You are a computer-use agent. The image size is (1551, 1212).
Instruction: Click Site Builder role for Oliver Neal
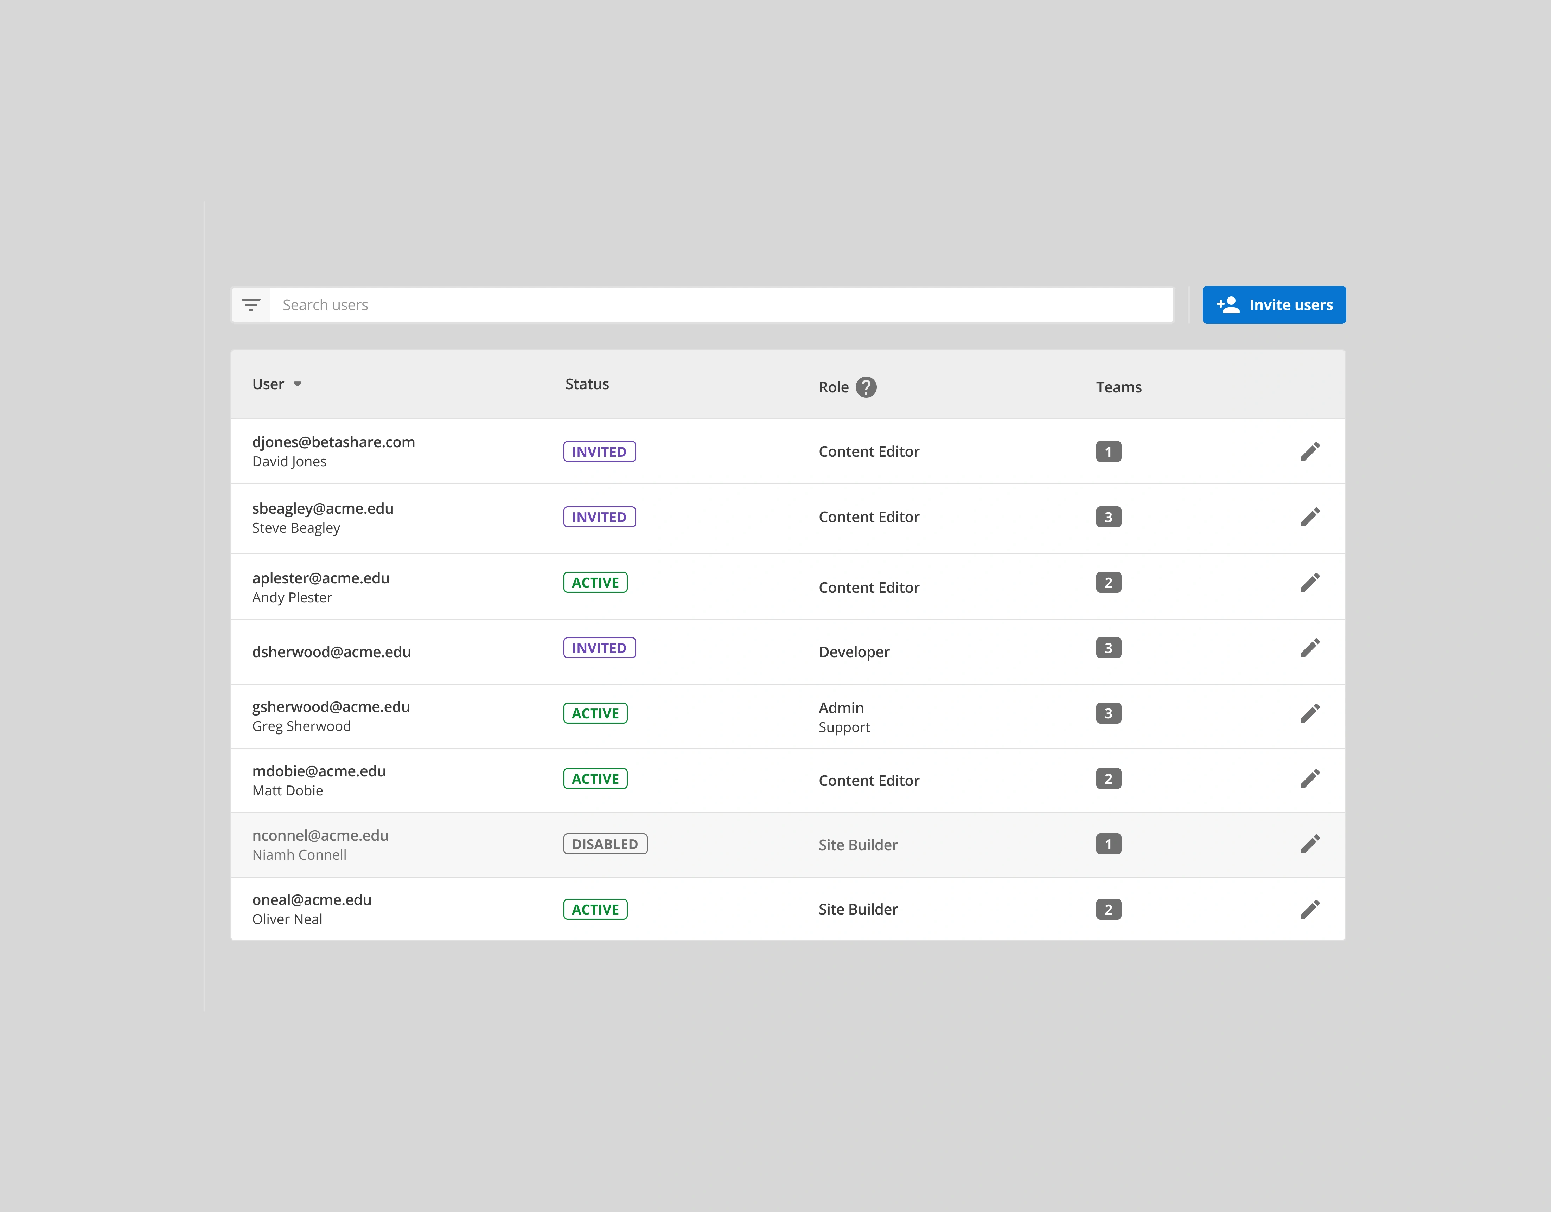click(x=858, y=910)
